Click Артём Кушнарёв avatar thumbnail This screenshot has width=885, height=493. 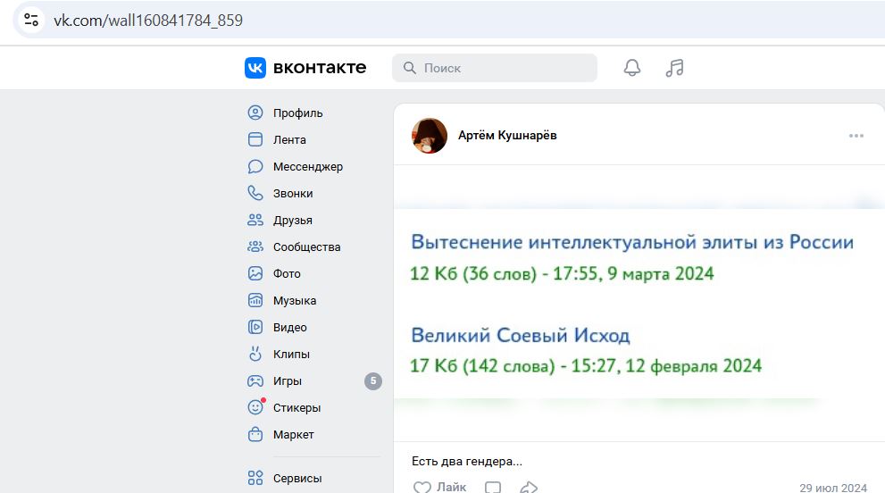430,136
